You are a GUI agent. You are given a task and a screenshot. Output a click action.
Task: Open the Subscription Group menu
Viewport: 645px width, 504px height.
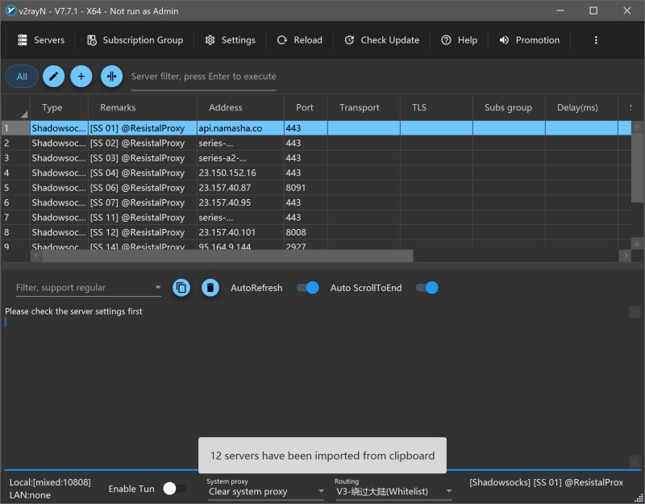135,40
